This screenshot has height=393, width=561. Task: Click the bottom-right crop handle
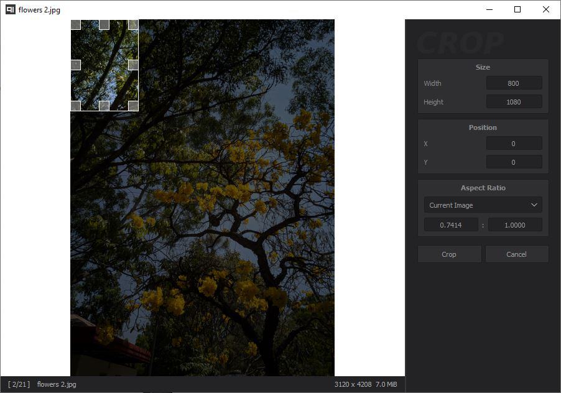tap(133, 106)
